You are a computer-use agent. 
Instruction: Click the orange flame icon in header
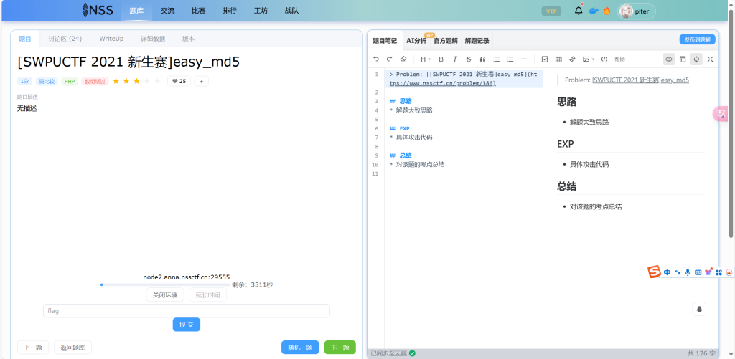click(x=607, y=11)
